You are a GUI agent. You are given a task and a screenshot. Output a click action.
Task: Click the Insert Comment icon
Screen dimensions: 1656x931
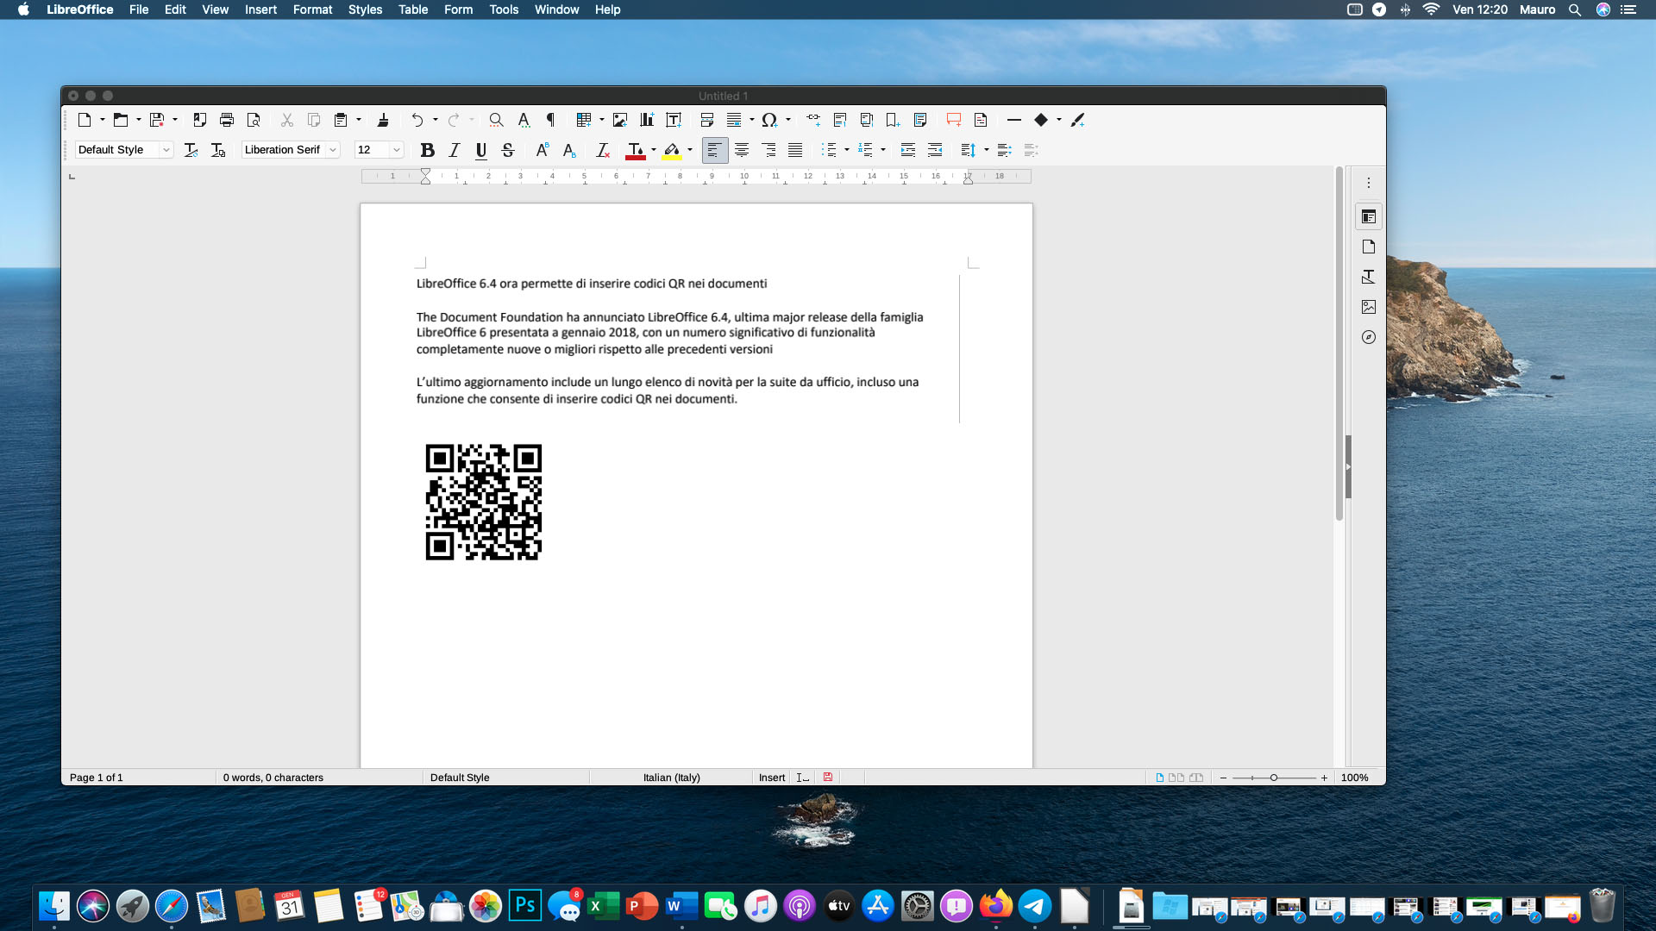(x=953, y=120)
